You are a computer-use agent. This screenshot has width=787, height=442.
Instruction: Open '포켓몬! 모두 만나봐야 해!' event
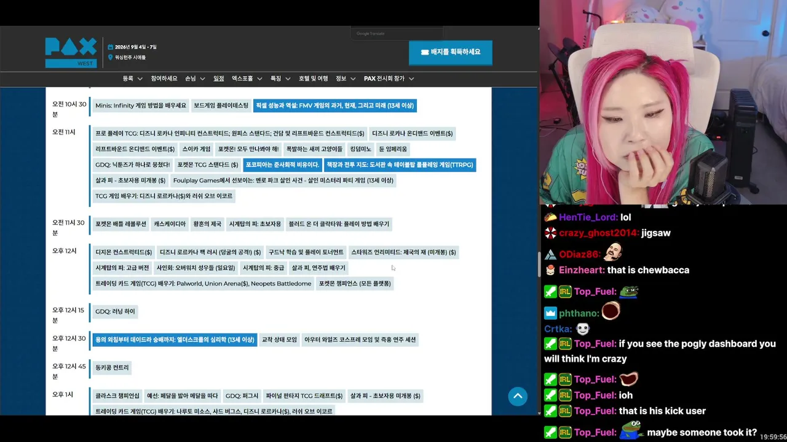248,149
